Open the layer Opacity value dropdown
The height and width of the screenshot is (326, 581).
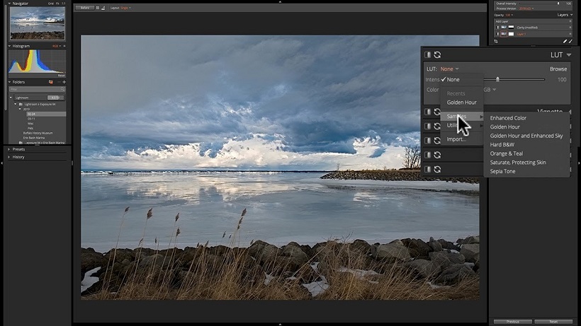click(x=509, y=15)
